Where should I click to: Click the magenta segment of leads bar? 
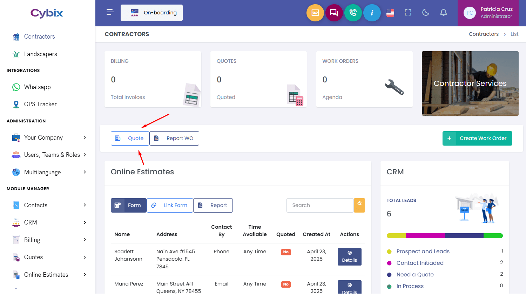[425, 236]
